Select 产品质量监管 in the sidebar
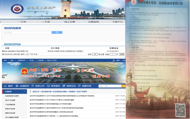The width and height of the screenshot is (190, 119). tap(10, 104)
